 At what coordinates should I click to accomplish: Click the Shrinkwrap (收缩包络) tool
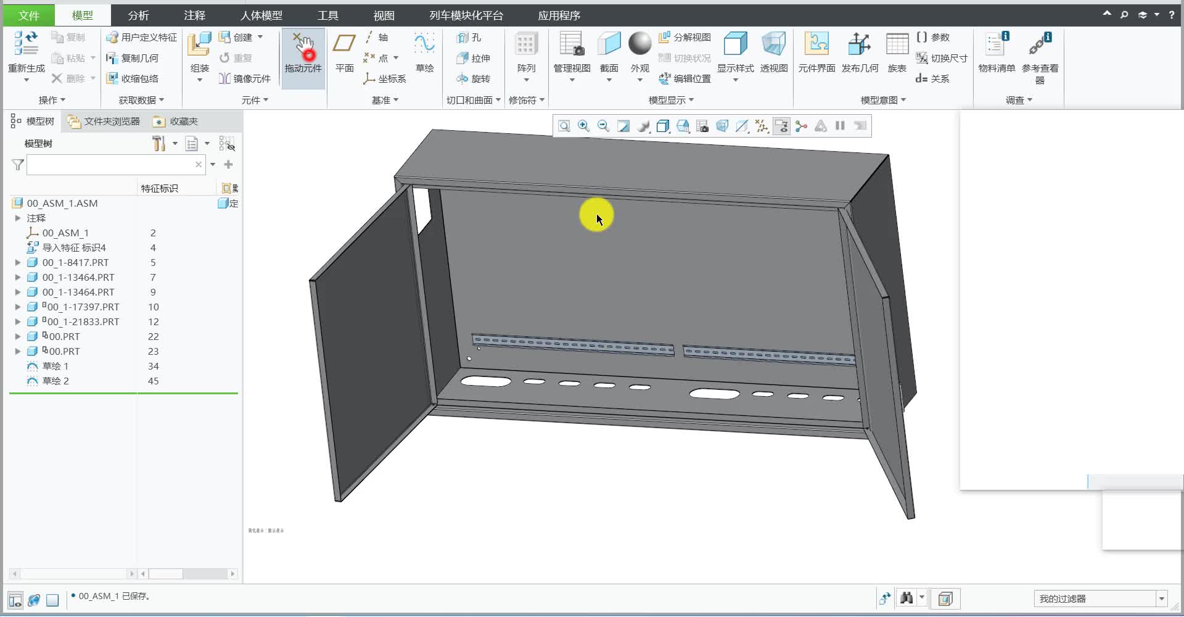coord(133,78)
